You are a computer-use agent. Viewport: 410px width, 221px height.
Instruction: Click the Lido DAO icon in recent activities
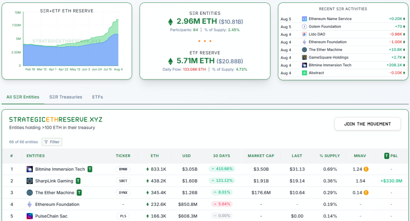click(x=304, y=34)
